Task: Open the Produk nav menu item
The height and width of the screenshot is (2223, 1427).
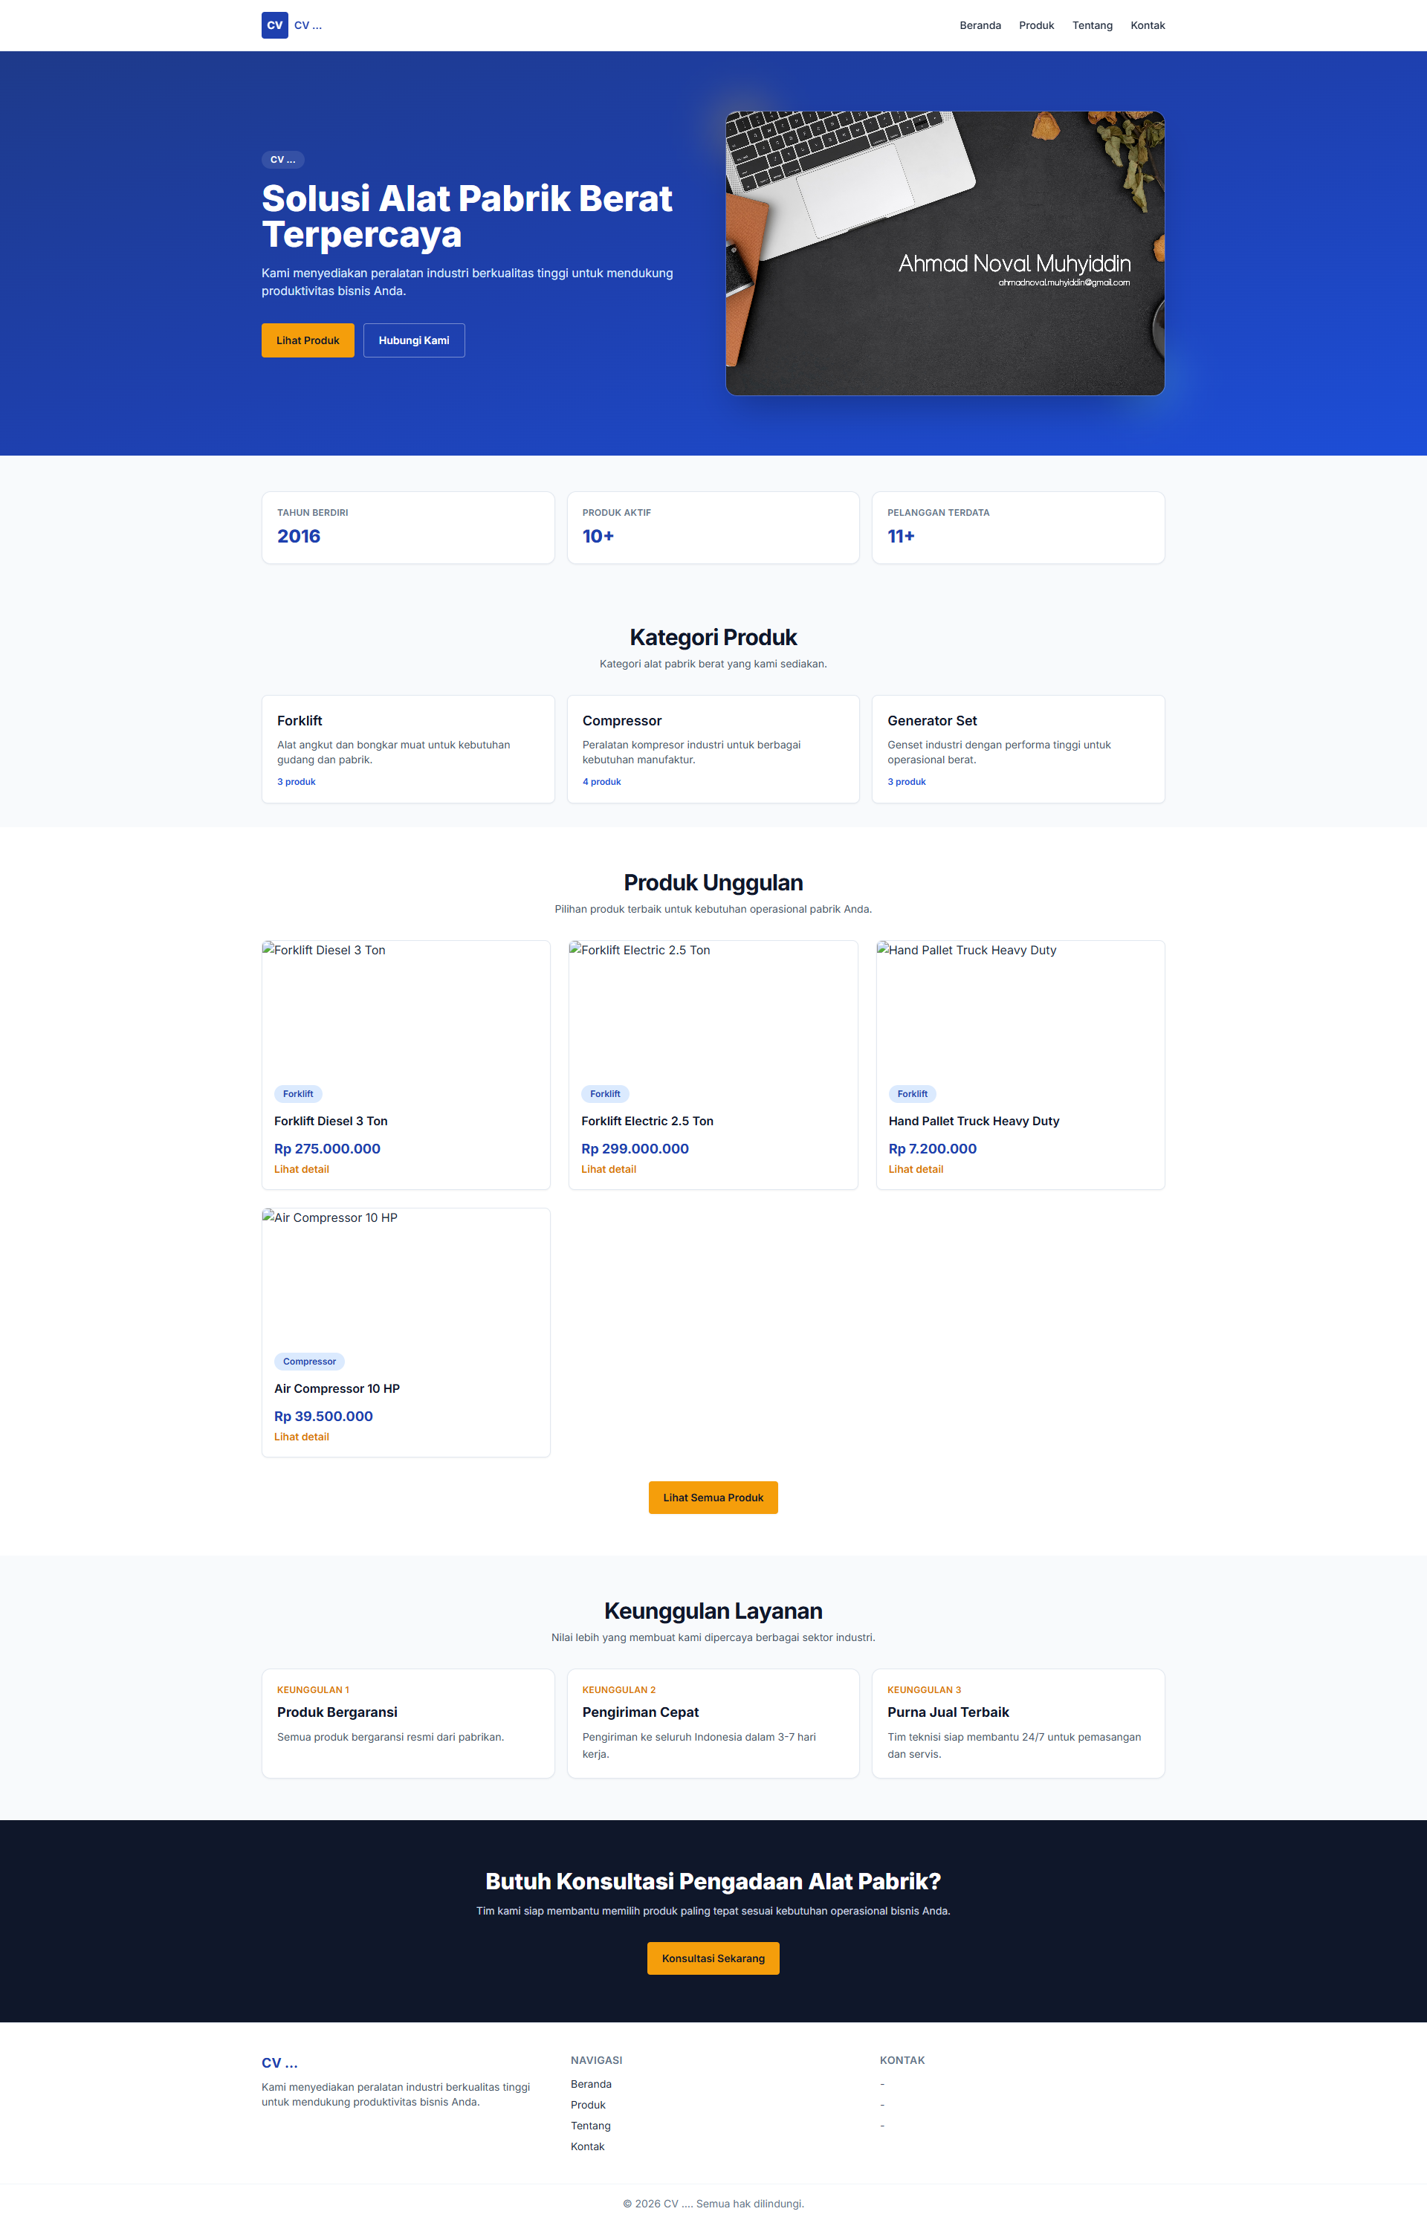Action: pos(1036,25)
